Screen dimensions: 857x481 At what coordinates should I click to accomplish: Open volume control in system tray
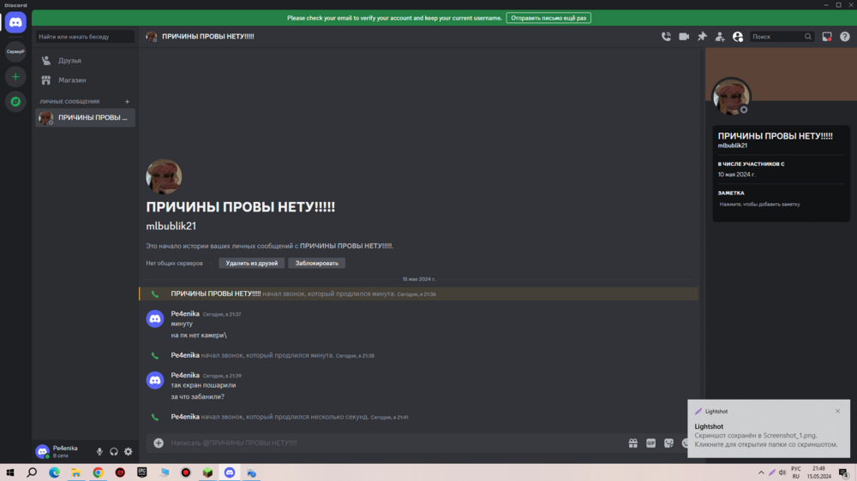coord(782,472)
